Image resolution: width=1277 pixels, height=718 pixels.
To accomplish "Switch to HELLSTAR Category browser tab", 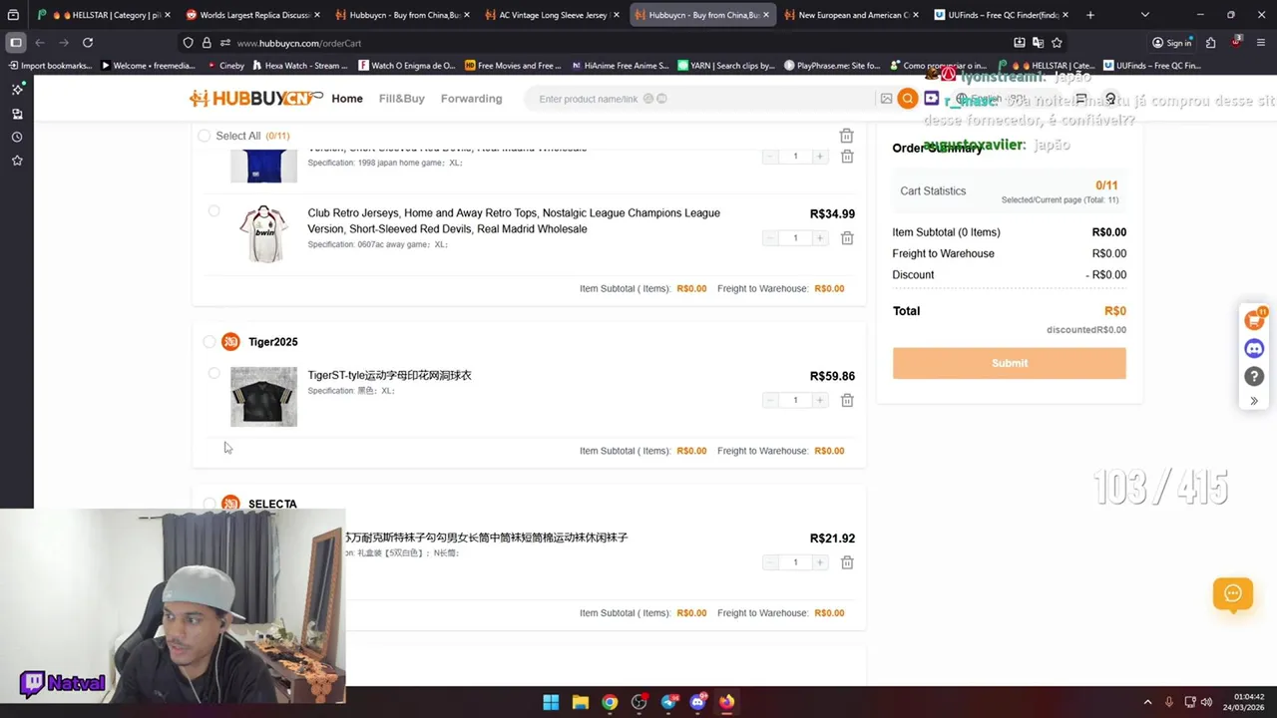I will click(104, 15).
